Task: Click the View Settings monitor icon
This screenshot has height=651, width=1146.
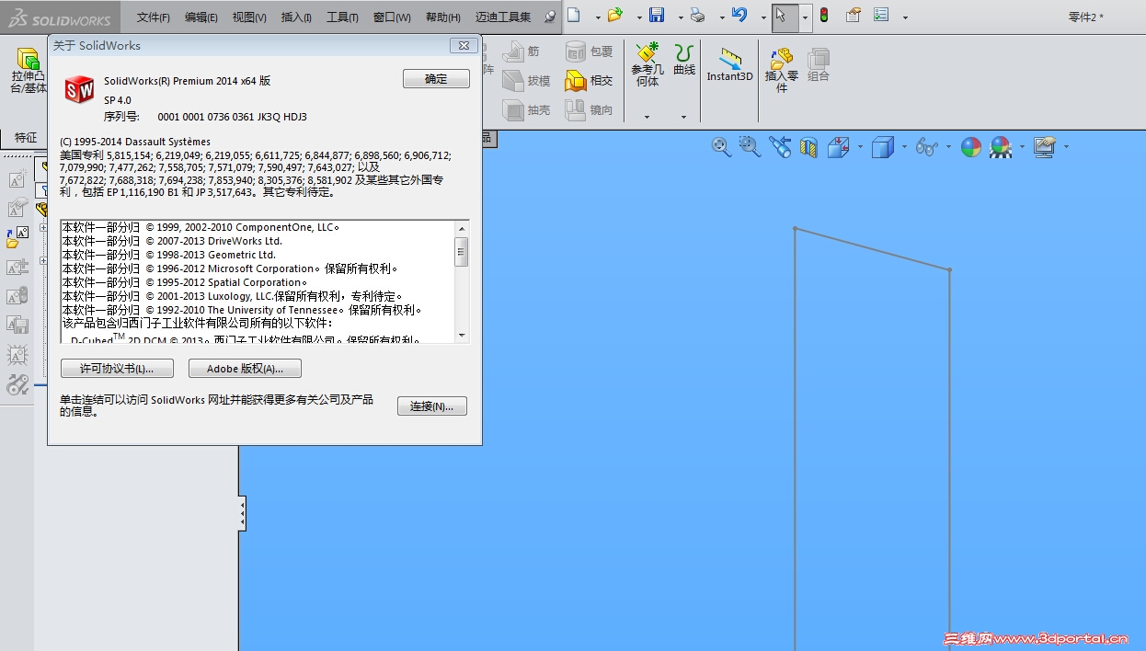Action: click(1045, 147)
